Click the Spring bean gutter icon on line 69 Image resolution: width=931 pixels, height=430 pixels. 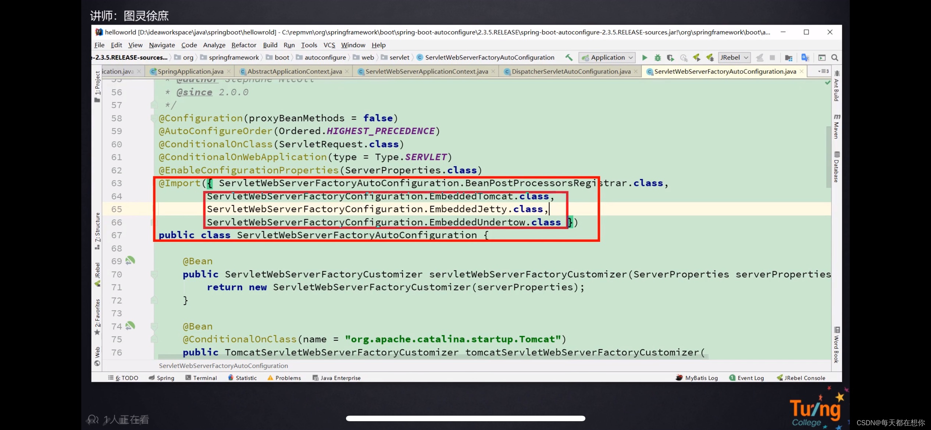pyautogui.click(x=130, y=261)
